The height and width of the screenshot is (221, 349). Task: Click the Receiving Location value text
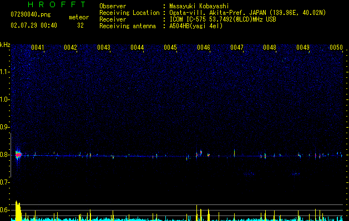point(247,13)
